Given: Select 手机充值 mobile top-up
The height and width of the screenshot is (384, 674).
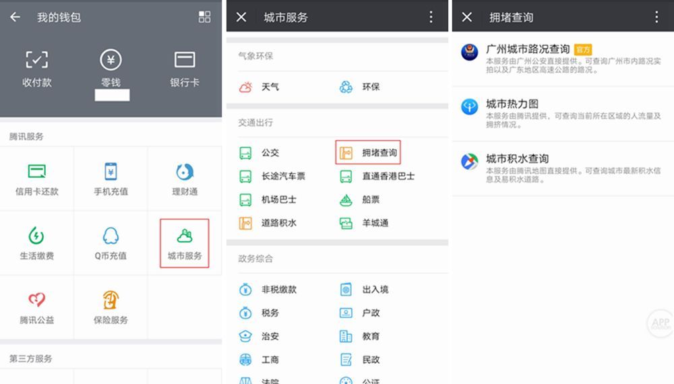Looking at the screenshot, I should [111, 179].
